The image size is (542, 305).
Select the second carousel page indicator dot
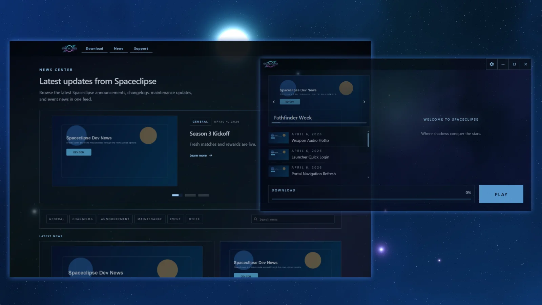tap(190, 195)
